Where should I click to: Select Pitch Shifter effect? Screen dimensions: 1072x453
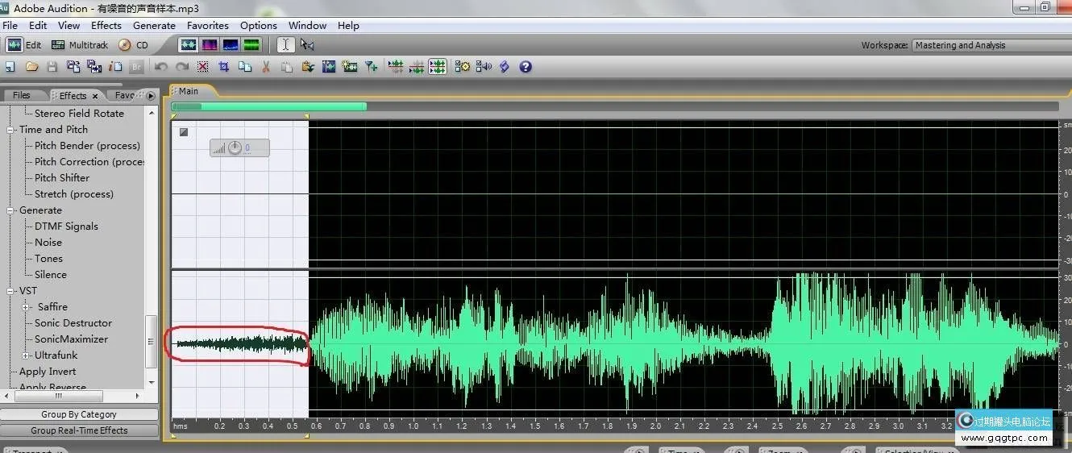[62, 178]
